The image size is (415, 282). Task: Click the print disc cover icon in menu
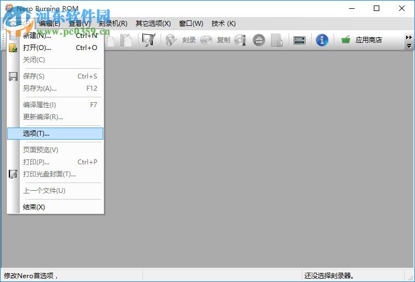point(13,174)
